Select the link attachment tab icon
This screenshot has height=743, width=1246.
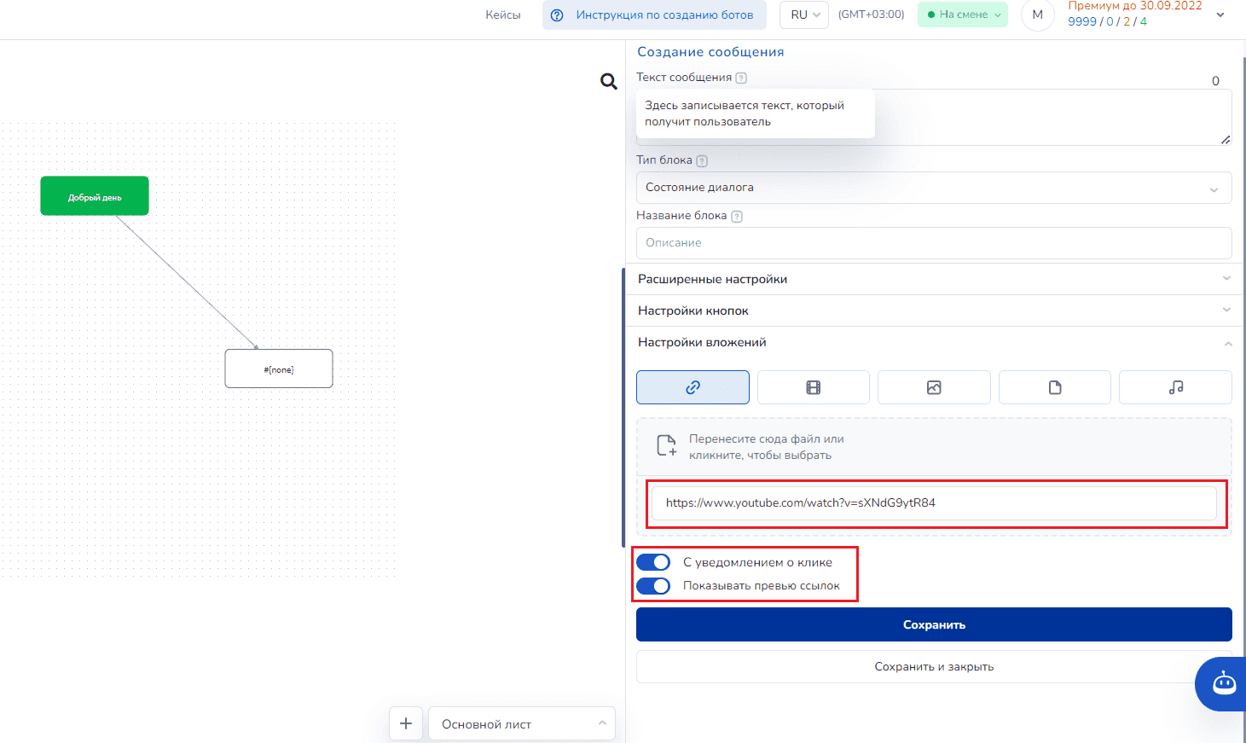tap(693, 387)
